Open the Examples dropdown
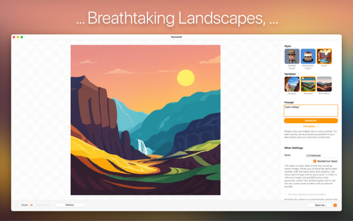The width and height of the screenshot is (353, 221). point(311,126)
